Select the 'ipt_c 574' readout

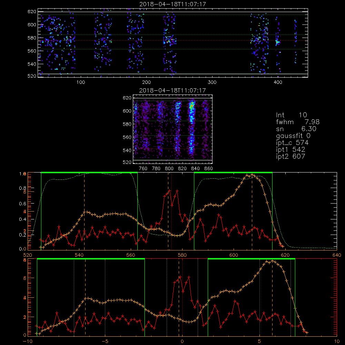coord(292,142)
